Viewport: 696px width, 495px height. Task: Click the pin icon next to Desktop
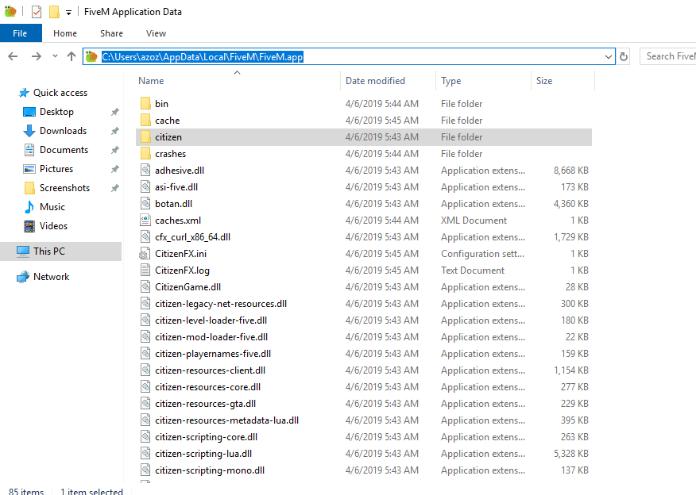click(115, 112)
